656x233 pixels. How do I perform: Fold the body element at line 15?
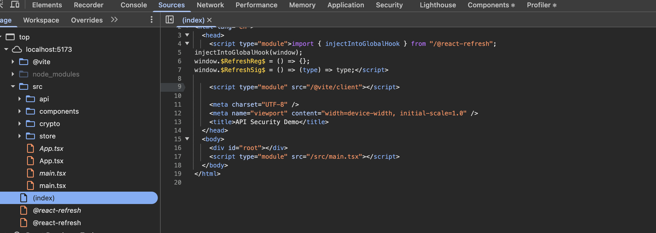[187, 139]
